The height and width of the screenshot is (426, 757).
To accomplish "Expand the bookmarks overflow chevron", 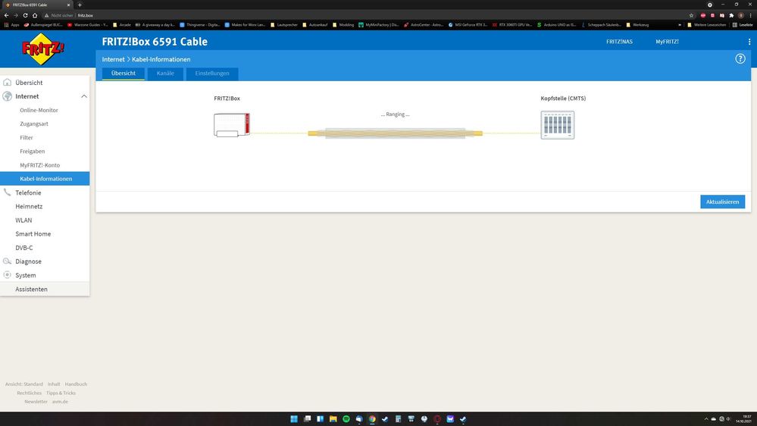I will 680,24.
